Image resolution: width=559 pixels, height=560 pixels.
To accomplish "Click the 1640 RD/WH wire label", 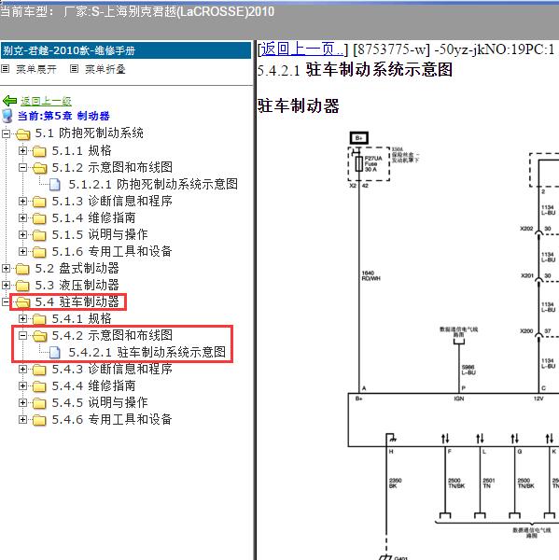I will click(x=370, y=275).
